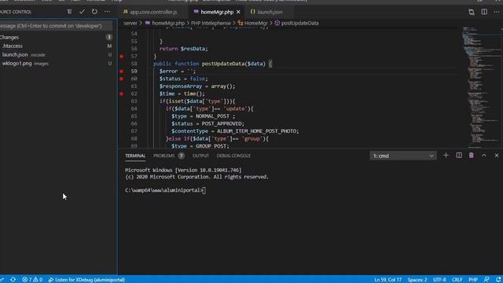Viewport: 503px width, 283px height.
Task: Click Listen for XDebug status item
Action: pyautogui.click(x=86, y=280)
